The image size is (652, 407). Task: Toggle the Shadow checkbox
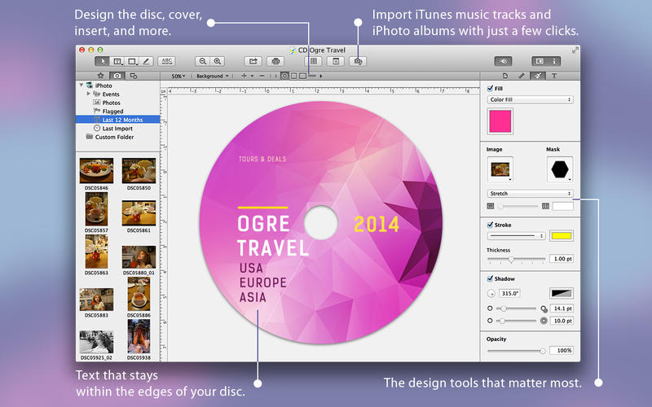coord(489,278)
